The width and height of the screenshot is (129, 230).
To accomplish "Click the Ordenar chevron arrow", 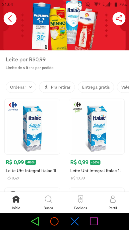I will tap(30, 87).
